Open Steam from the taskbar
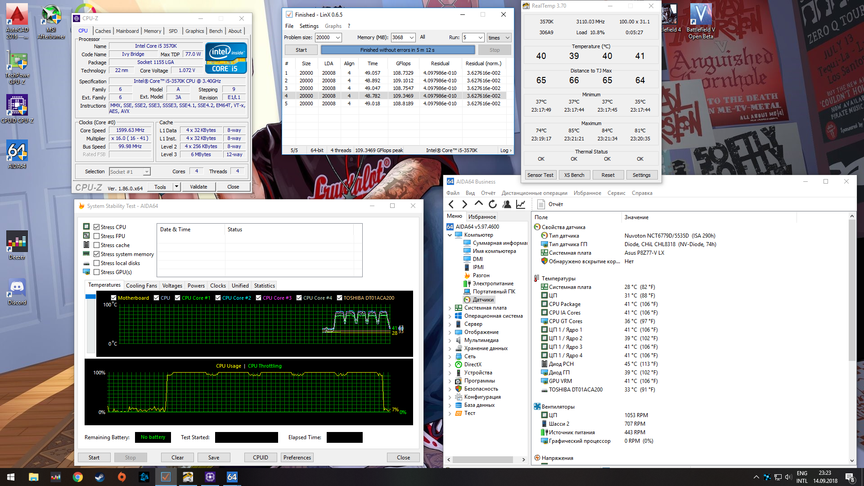Image resolution: width=864 pixels, height=486 pixels. pyautogui.click(x=100, y=477)
